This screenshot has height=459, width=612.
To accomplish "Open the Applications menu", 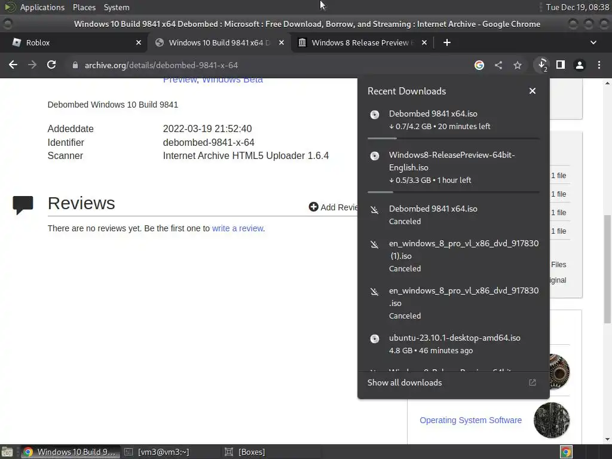I will [x=42, y=7].
